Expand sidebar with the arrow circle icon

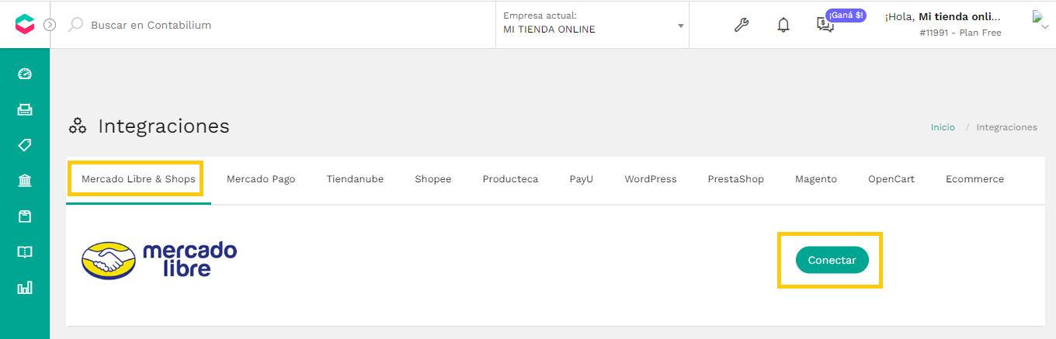pos(50,25)
